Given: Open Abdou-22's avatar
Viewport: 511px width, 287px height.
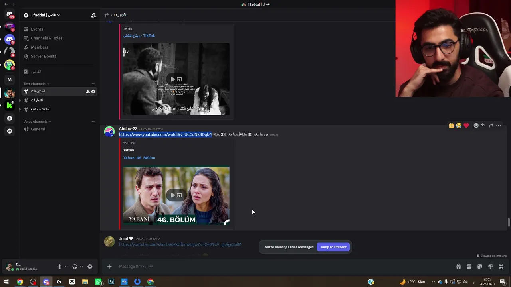Looking at the screenshot, I should tap(109, 132).
